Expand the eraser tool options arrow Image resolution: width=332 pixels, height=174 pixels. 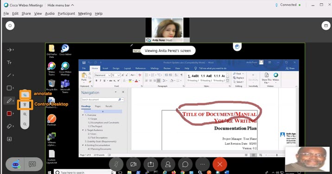(x=13, y=126)
